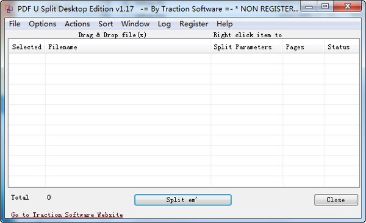Click the 'Total' label
366x223 pixels.
click(20, 197)
